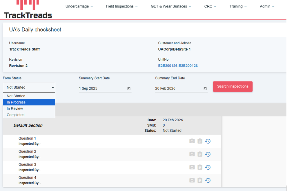287x191 pixels.
Task: Click the camera icon for Question 3
Action: 192,167
